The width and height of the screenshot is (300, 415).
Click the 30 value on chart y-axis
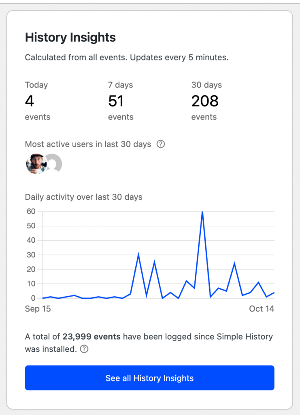click(x=31, y=255)
